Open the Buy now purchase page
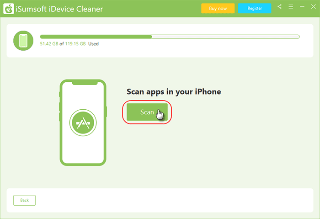Viewport: 320px width, 219px height. coord(218,8)
